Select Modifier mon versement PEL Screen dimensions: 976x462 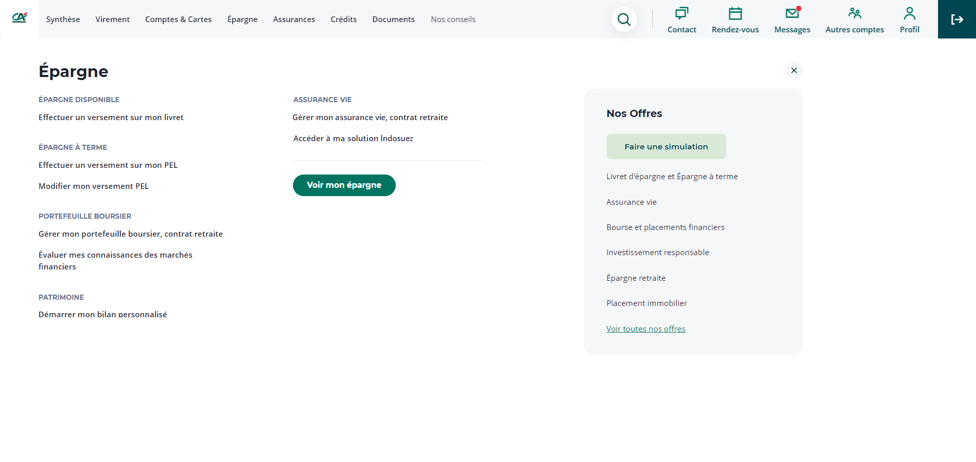[94, 186]
